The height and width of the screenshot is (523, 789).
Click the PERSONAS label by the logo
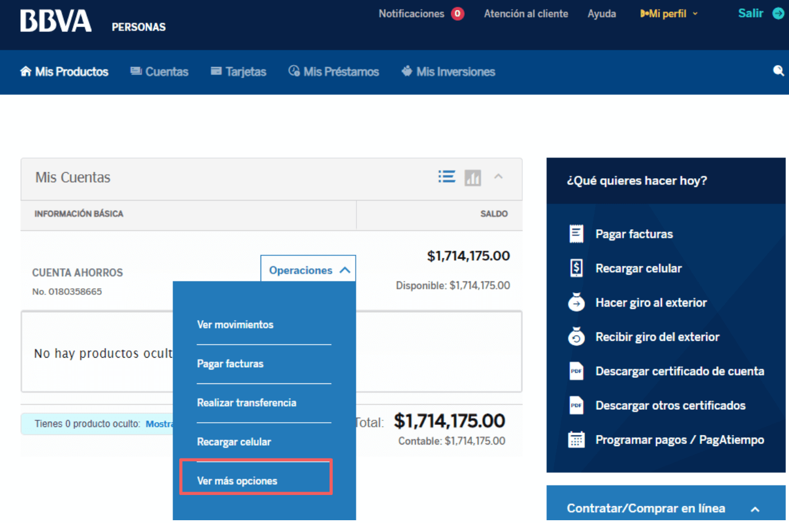click(138, 27)
